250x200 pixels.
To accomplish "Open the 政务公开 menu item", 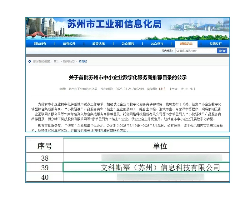I will (69, 44).
